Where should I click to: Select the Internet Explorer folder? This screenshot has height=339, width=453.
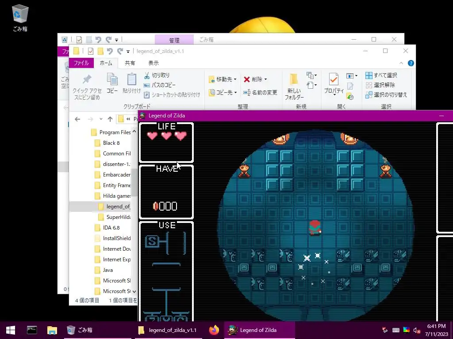113,260
